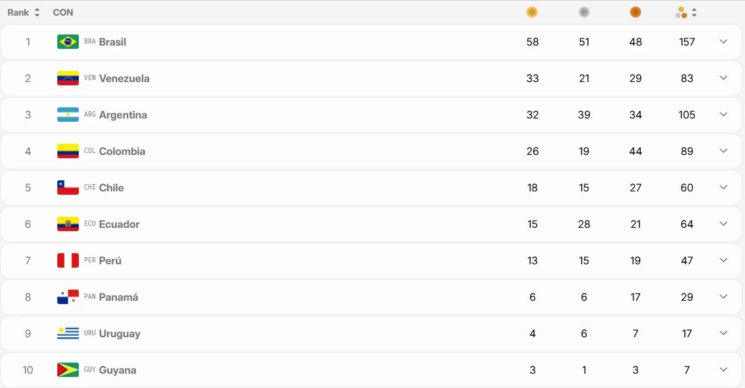
Task: Expand the Ecuador row chevron
Action: pyautogui.click(x=723, y=224)
